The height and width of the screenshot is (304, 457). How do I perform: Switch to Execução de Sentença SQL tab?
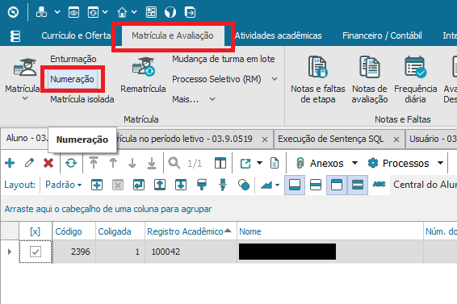pos(331,139)
